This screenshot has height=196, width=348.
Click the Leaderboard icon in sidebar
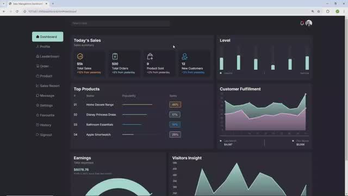coord(38,56)
